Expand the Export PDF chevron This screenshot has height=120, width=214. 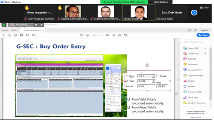click(205, 48)
